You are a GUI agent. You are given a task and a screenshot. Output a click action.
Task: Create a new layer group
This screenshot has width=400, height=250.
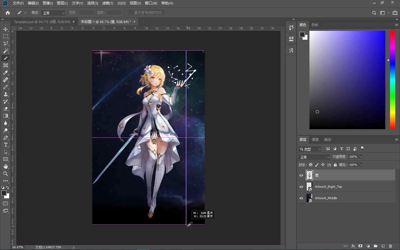click(x=376, y=246)
